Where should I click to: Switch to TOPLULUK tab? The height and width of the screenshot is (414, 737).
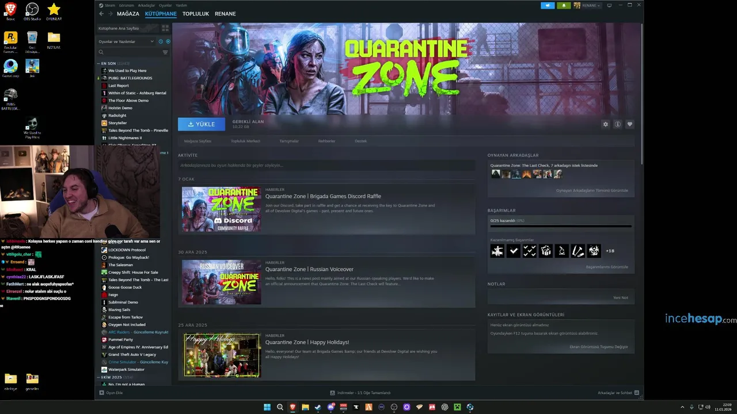196,14
